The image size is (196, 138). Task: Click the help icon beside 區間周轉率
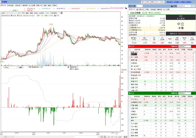(145, 35)
